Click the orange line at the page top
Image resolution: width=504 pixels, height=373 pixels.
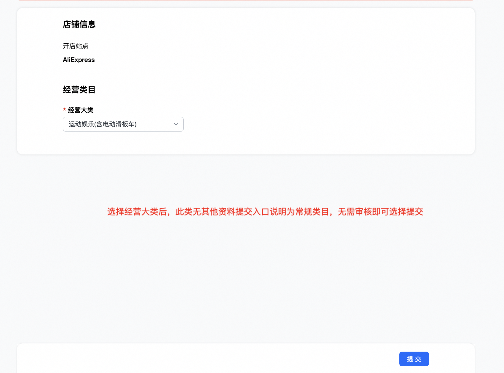(x=246, y=0)
